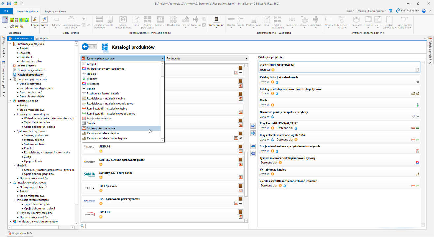Collapse the Instalacje wodociągowe tree node
434x237 pixels.
coord(11,183)
